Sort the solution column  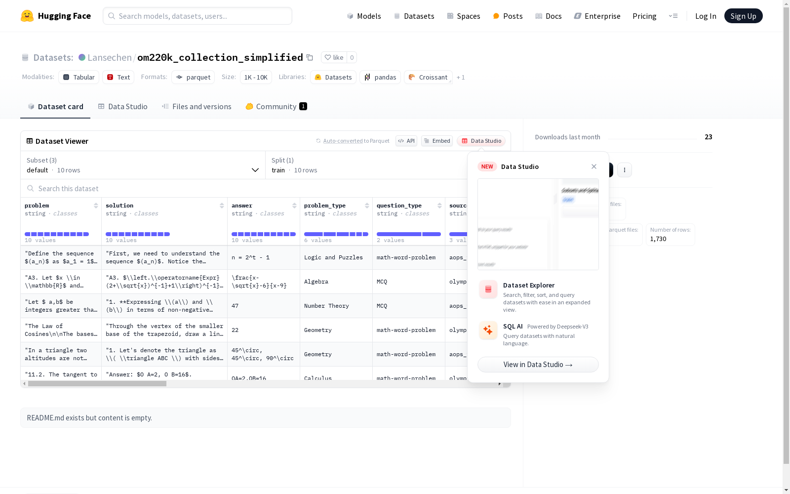222,206
